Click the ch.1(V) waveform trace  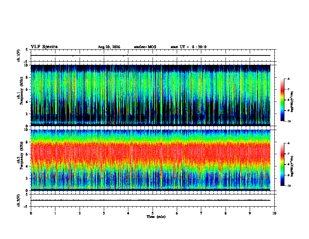[150, 55]
